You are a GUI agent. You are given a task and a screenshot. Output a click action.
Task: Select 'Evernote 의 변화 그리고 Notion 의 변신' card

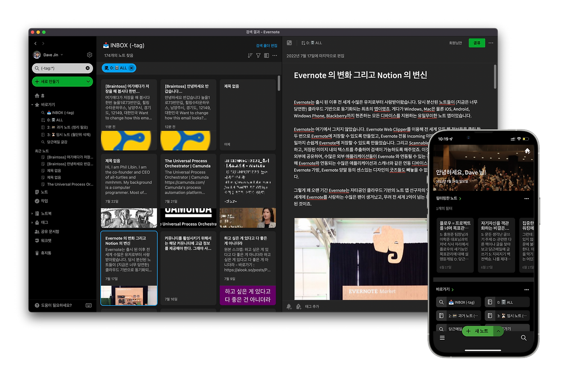coord(129,268)
